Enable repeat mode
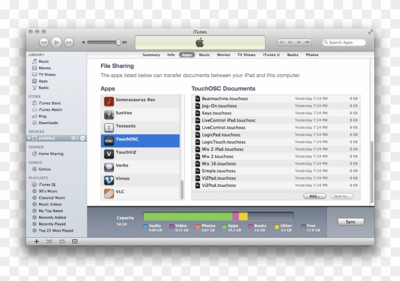 [62, 242]
